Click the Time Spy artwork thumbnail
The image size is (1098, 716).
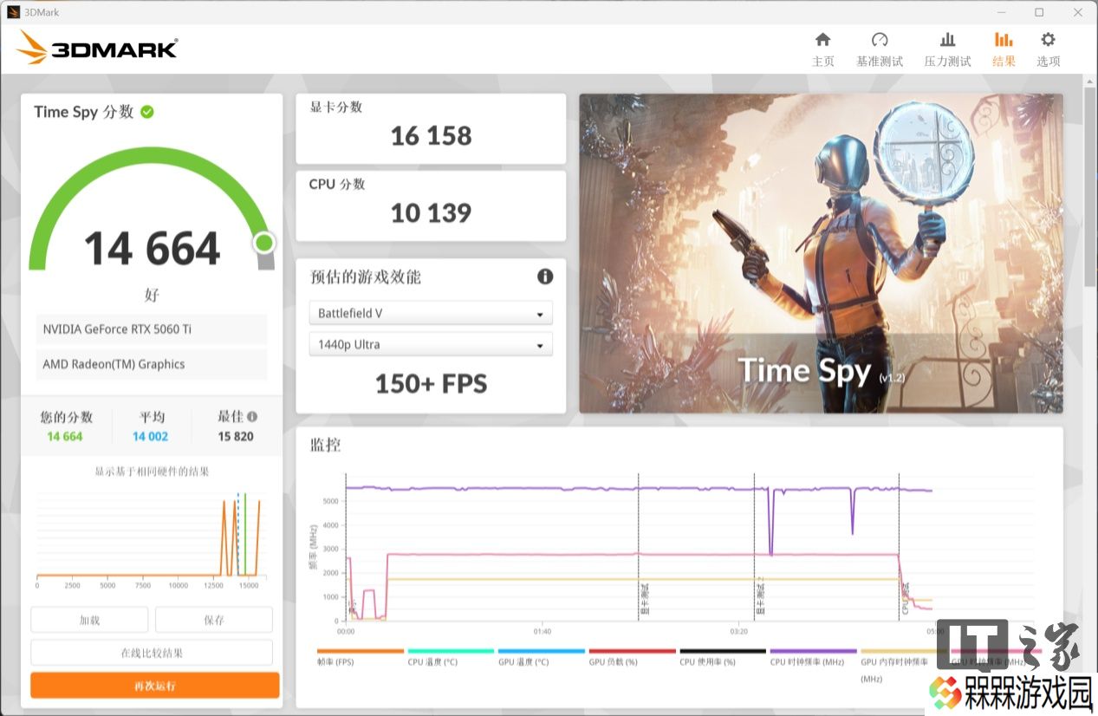pyautogui.click(x=821, y=253)
